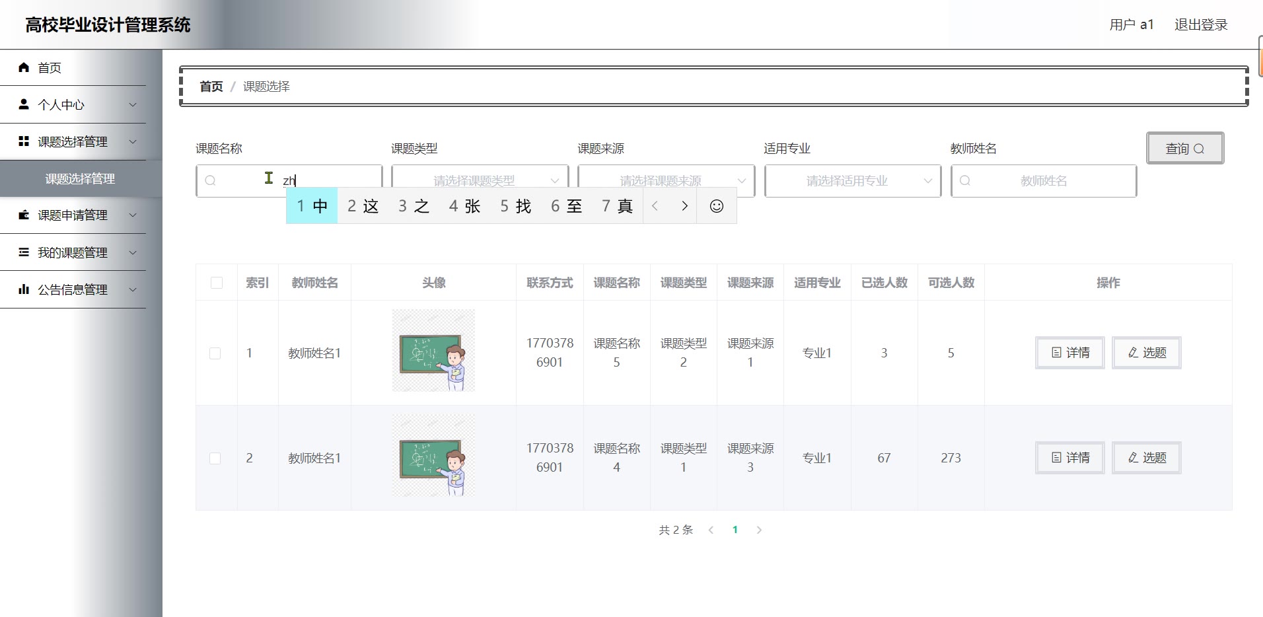The image size is (1263, 617).
Task: Click the 查询 search button
Action: (x=1185, y=149)
